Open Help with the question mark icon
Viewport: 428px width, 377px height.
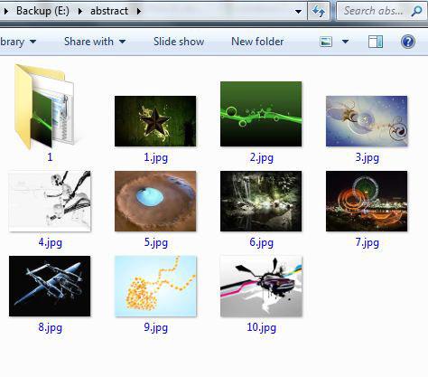click(408, 42)
